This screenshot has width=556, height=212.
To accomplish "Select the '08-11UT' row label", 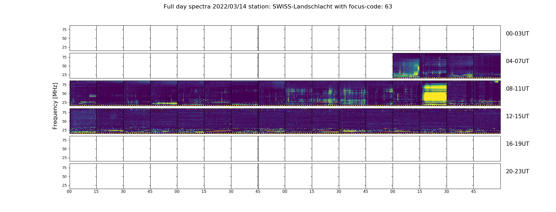I will 517,89.
